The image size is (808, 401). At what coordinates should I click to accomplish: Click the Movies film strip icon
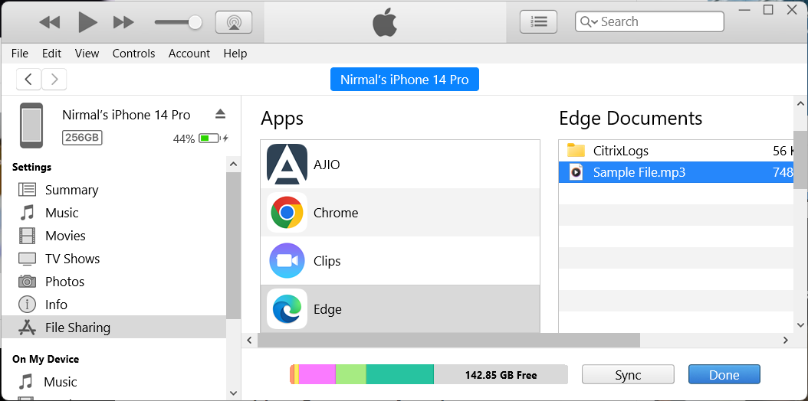pos(28,236)
